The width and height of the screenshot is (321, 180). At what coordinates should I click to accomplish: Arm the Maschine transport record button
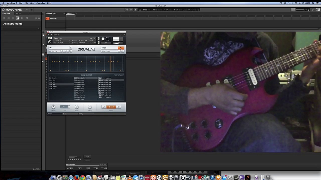(x=135, y=10)
